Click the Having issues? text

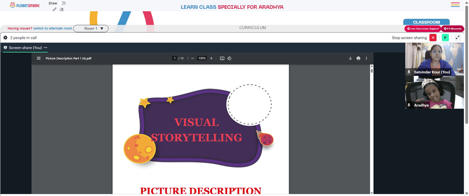coord(20,29)
